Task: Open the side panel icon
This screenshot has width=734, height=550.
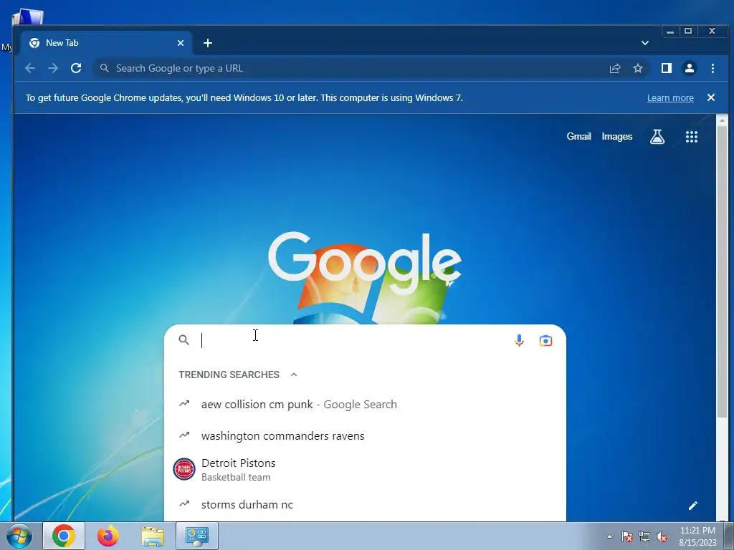Action: [x=667, y=68]
